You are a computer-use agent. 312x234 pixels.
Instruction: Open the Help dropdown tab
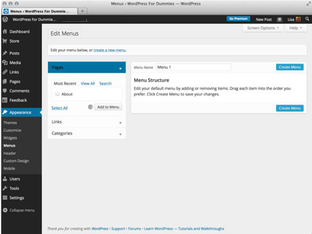point(296,28)
